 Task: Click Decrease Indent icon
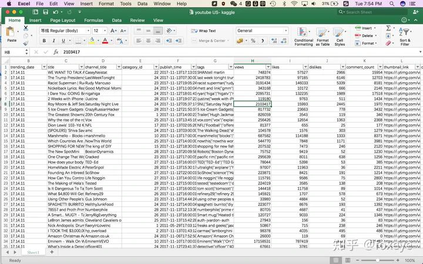pyautogui.click(x=169, y=40)
